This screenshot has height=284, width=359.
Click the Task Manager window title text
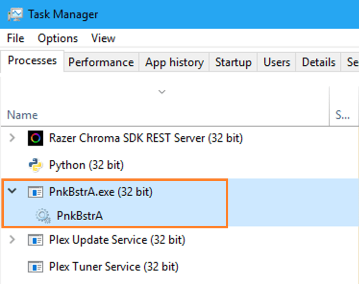[x=63, y=14]
